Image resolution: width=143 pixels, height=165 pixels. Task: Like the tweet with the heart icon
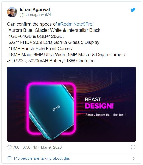[x=9, y=147]
